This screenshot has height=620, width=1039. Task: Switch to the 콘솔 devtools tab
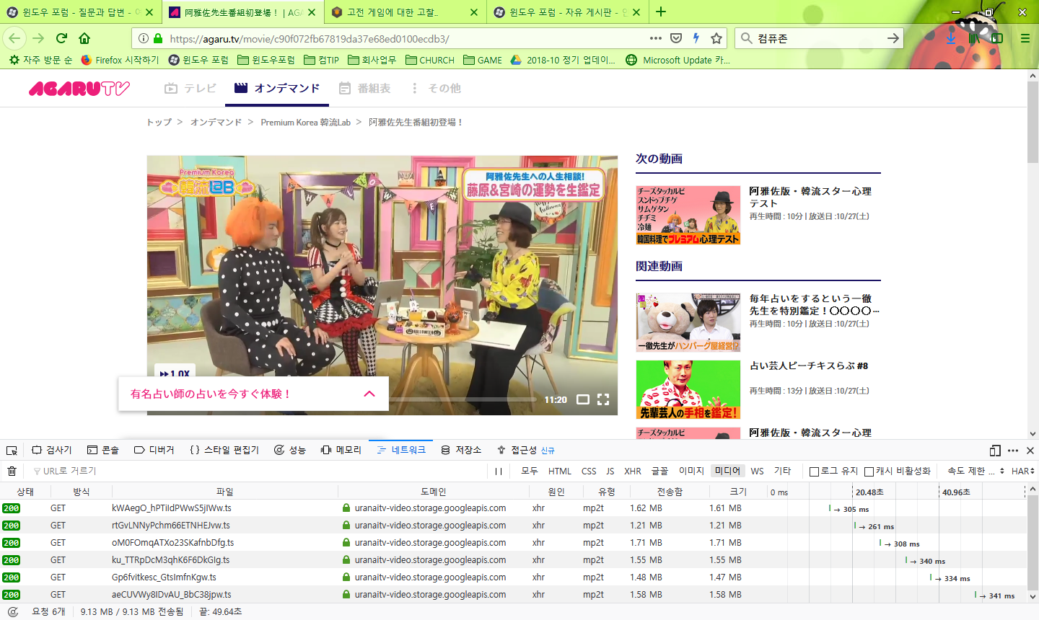click(x=102, y=450)
